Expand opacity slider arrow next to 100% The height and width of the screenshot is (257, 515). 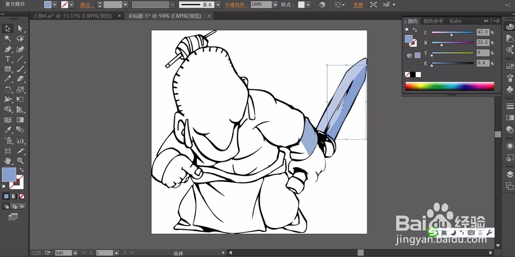[275, 5]
